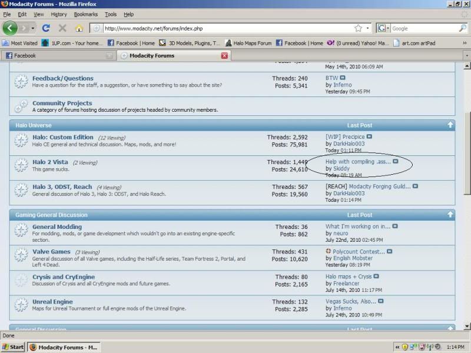Open the 1UP.com bookmark
471x353 pixels.
72,43
